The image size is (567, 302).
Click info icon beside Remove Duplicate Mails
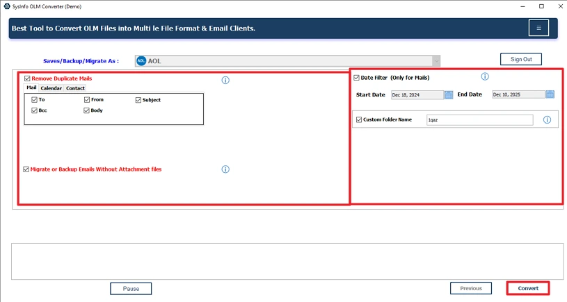[x=225, y=80]
